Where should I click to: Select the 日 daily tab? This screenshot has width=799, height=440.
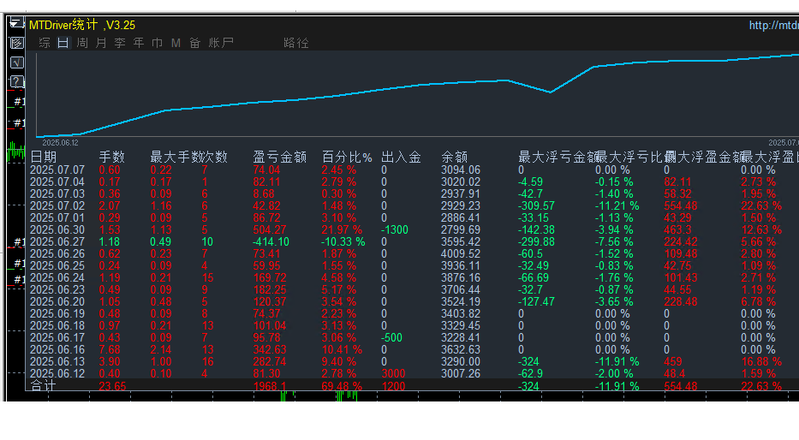[63, 43]
